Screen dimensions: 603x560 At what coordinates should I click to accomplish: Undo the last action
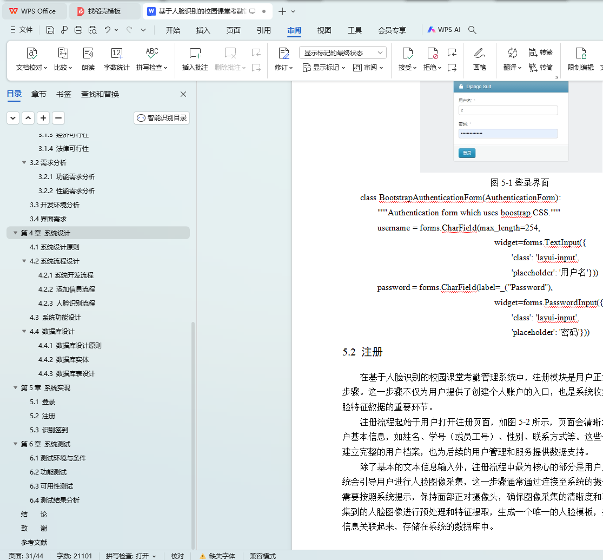[108, 30]
